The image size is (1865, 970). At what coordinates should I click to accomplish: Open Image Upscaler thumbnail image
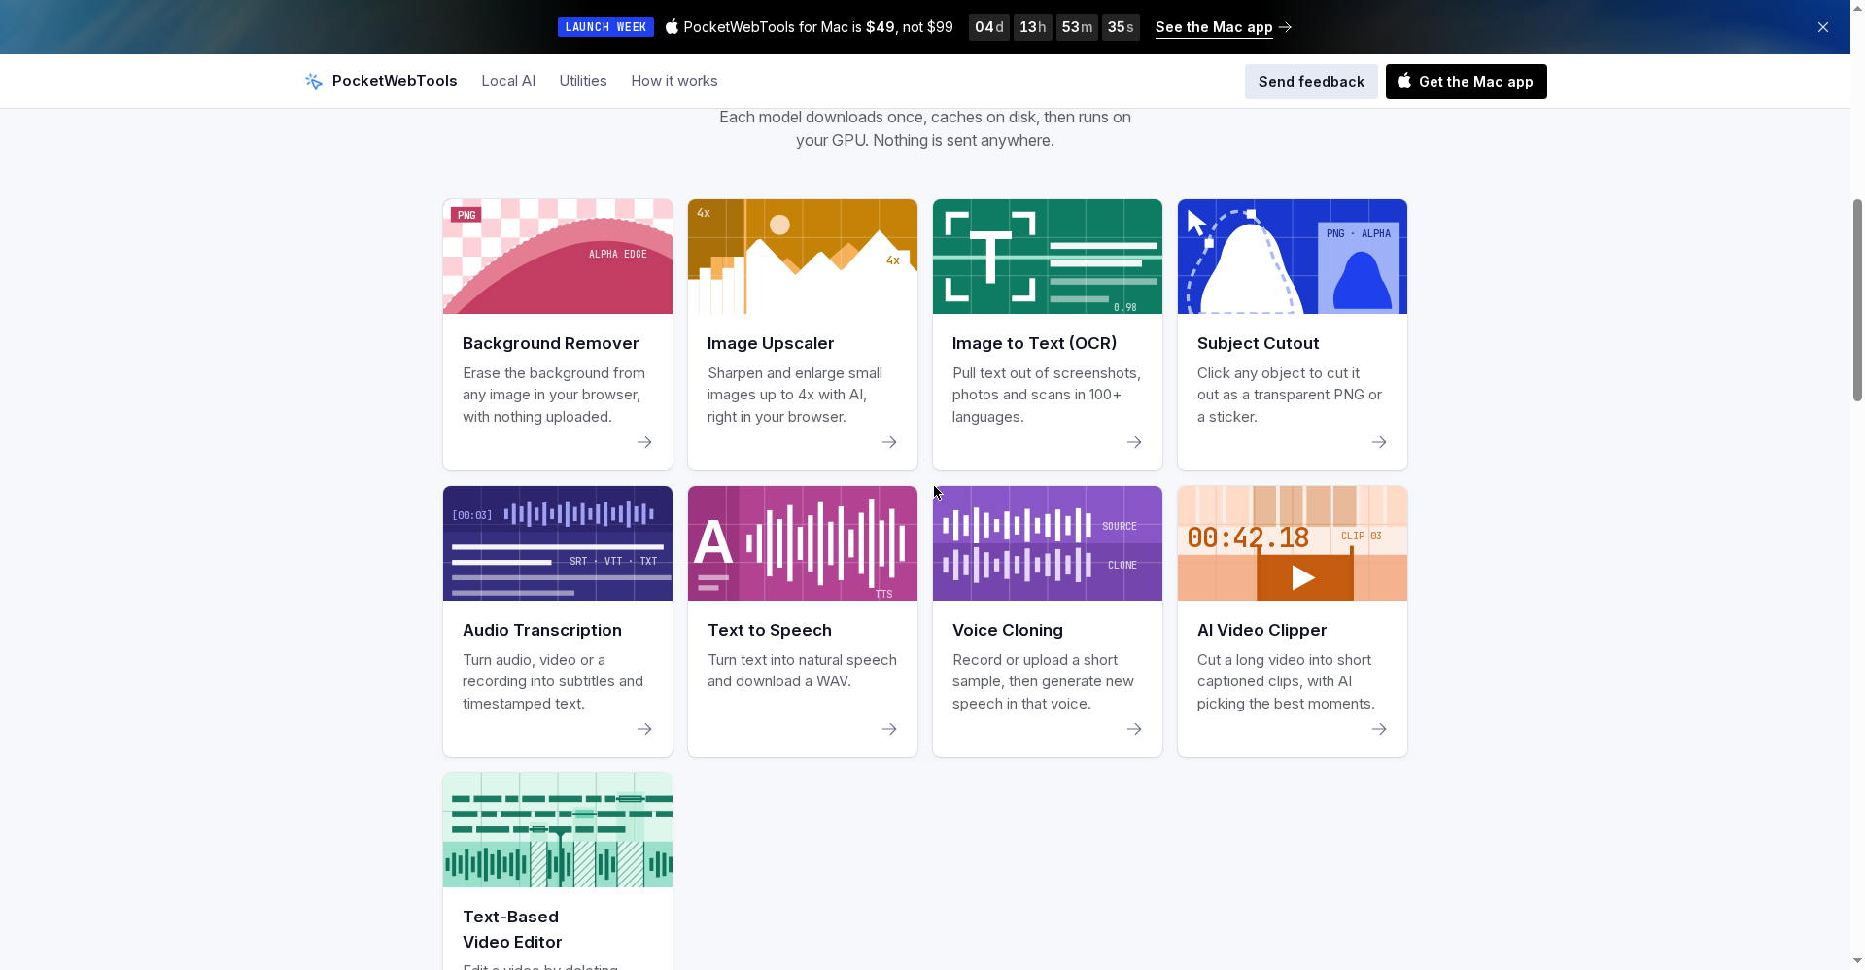point(803,257)
